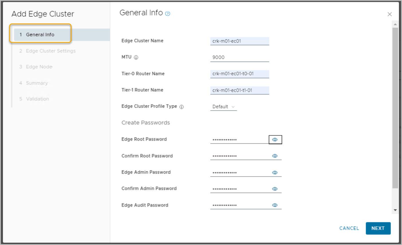Click the scrollbar down arrow
Screen dimensions: 402x245
tap(395, 210)
